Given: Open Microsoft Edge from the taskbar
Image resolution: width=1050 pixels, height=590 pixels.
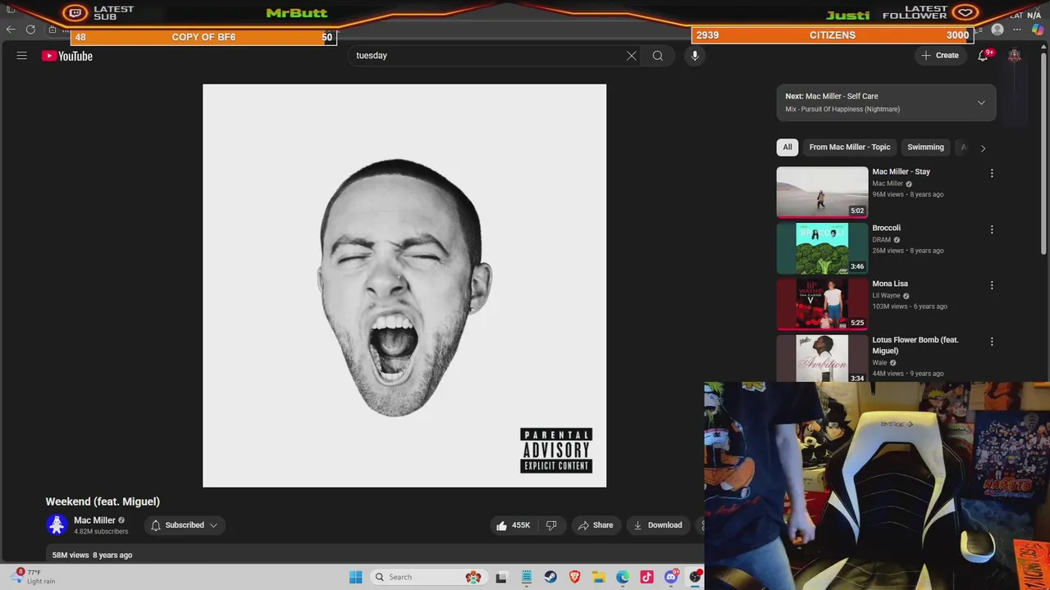Looking at the screenshot, I should (623, 577).
